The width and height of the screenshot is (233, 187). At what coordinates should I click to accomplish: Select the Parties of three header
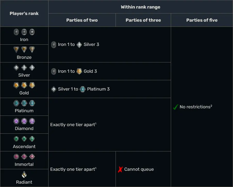[143, 20]
